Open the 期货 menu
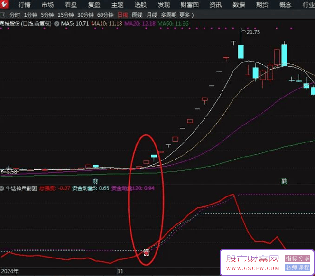315x276 pixels. tap(262, 5)
